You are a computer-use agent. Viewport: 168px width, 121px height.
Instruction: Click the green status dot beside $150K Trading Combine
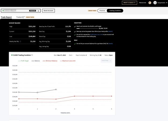pyautogui.click(x=12, y=55)
